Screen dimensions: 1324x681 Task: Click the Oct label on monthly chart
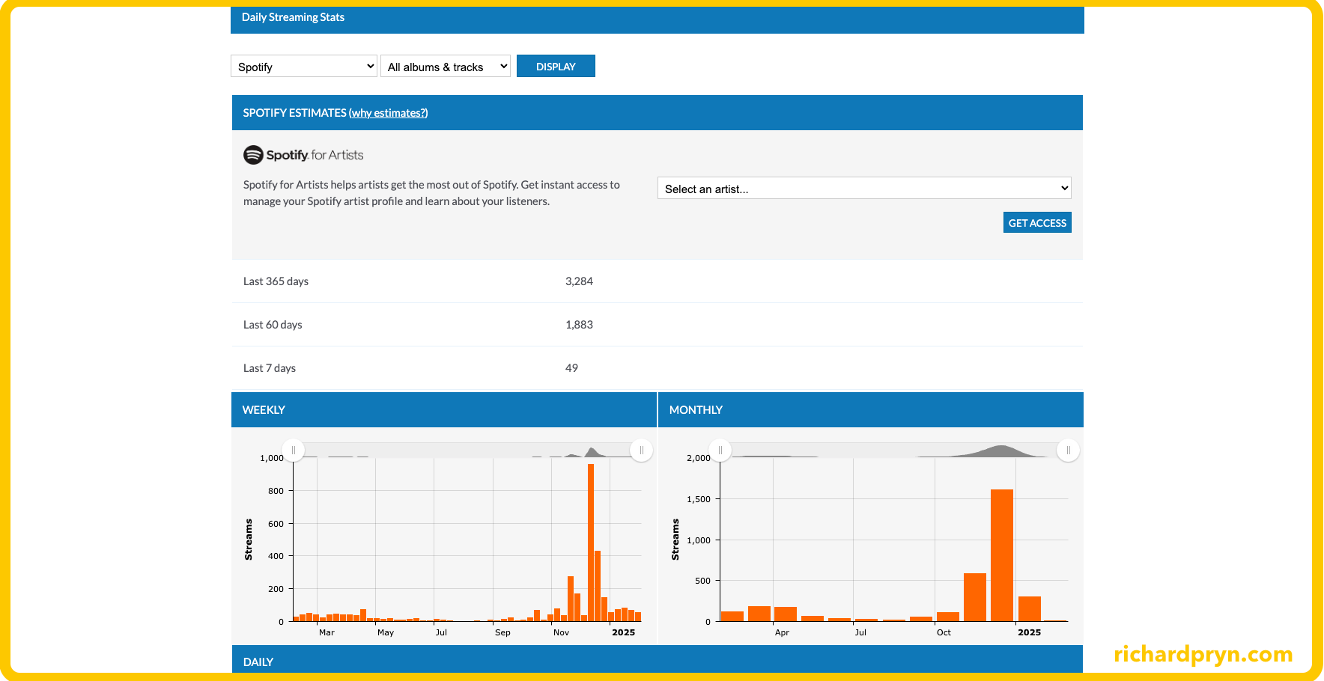tap(944, 632)
